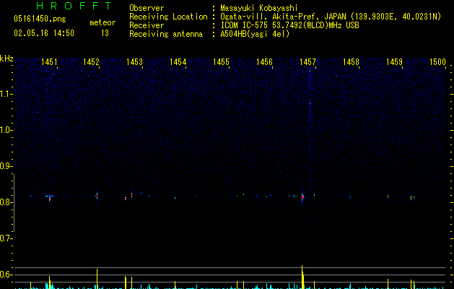Image resolution: width=454 pixels, height=289 pixels.
Task: Select the Ogata-vill. Akita-Pref. JAPAN location text
Action: pos(331,17)
